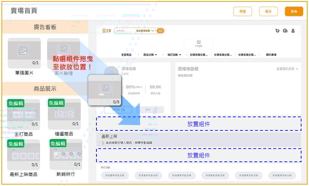Viewport: 309px width, 186px height.
Task: Open the chat message cloud icon
Action: tap(285, 31)
